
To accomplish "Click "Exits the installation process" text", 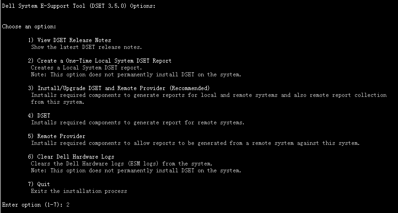I will [79, 191].
